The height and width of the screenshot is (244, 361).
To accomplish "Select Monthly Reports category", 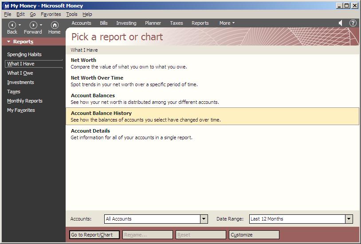I will 25,101.
